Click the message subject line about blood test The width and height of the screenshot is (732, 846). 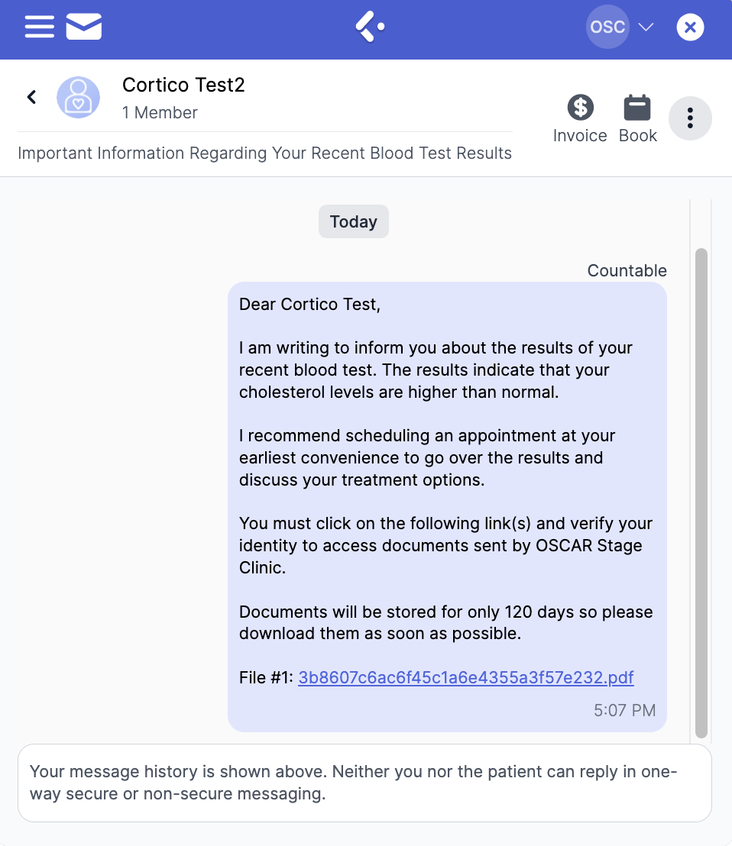tap(264, 153)
